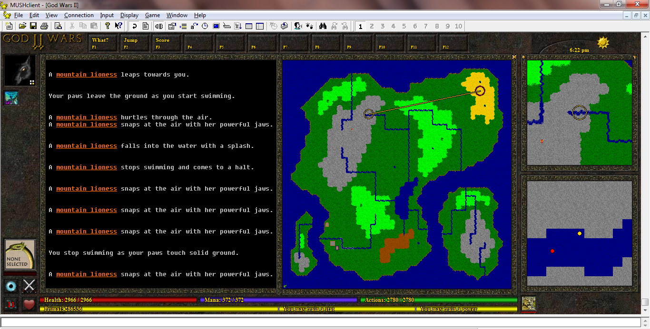Click the yellow Primal bar
Screen dimensions: 650x329
(x=159, y=309)
